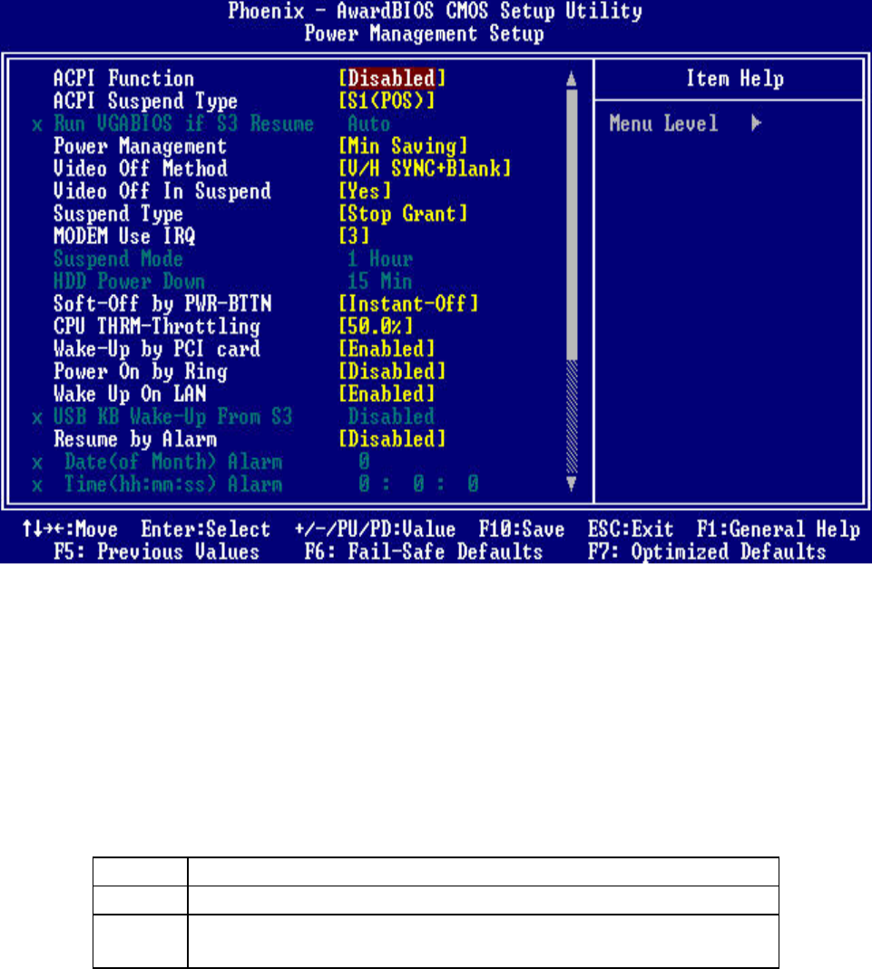Click the greyed-out Auto value

369,123
